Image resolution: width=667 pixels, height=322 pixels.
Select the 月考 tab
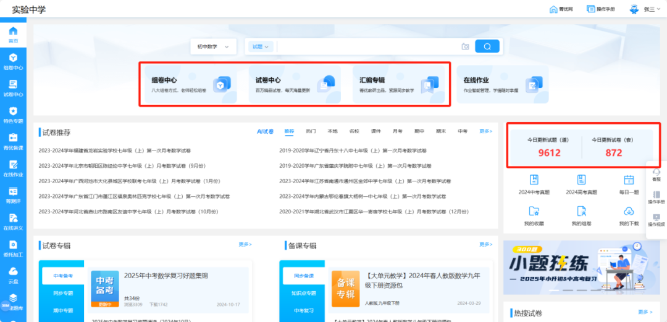(x=398, y=131)
